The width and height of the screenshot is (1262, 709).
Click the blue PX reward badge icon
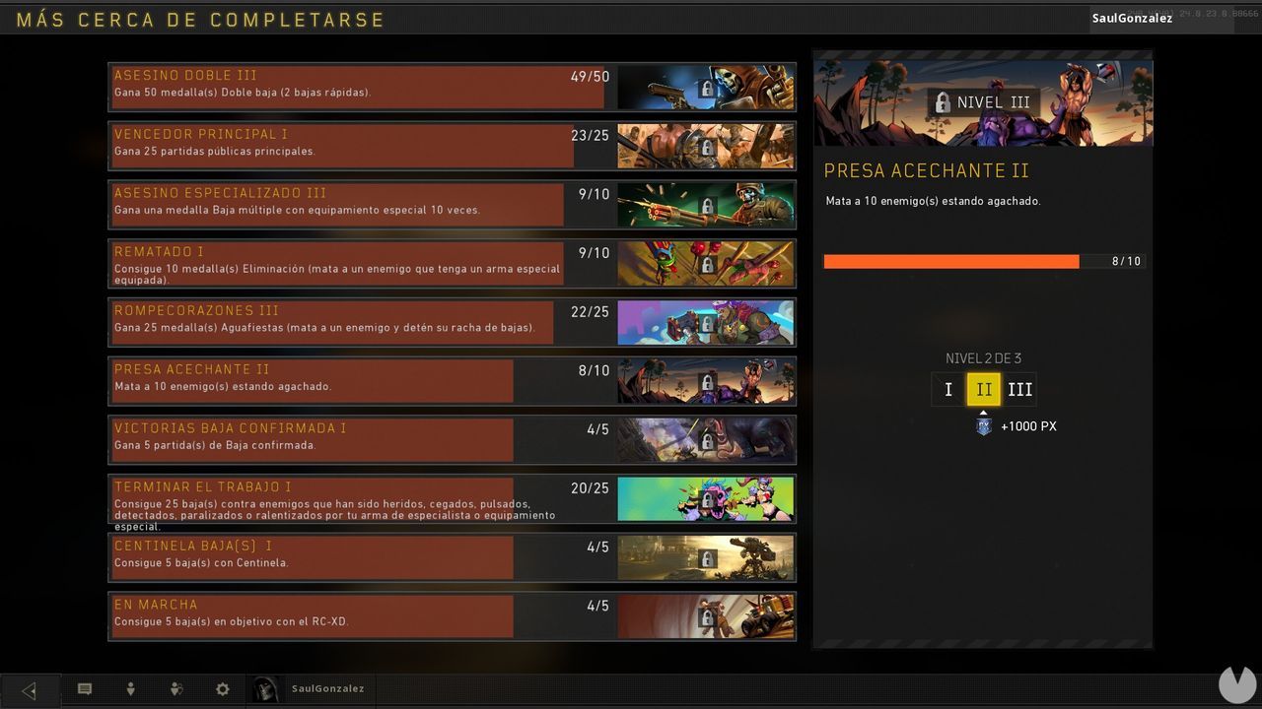[983, 426]
